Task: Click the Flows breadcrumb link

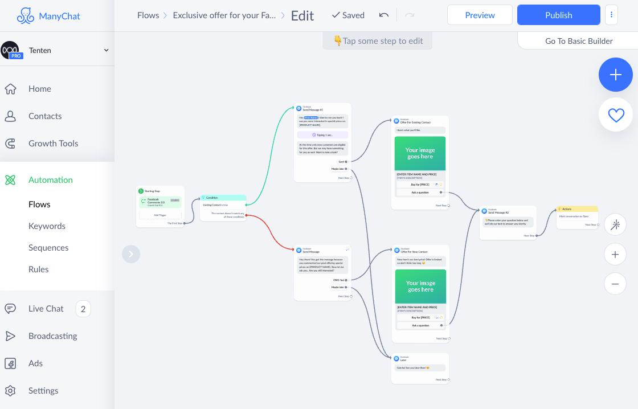Action: tap(148, 15)
